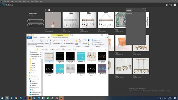Open Photoshop File menu
Image resolution: width=178 pixels, height=100 pixels.
pos(5,1)
